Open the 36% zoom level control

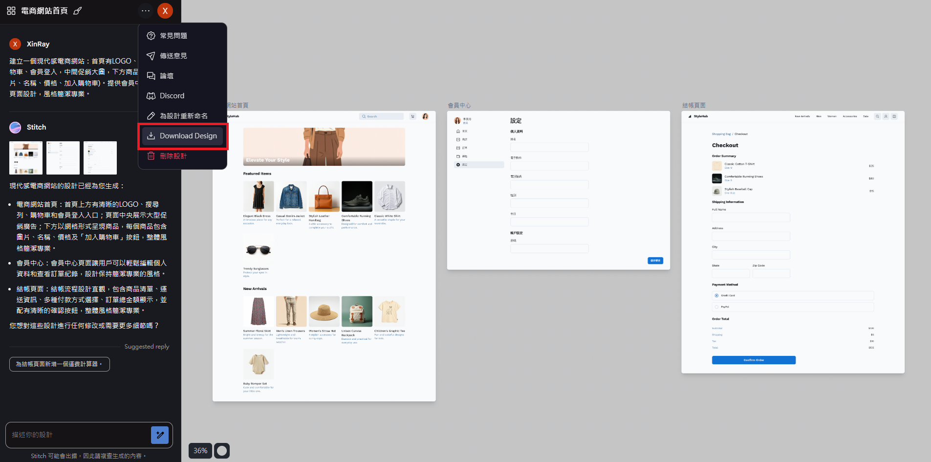200,450
